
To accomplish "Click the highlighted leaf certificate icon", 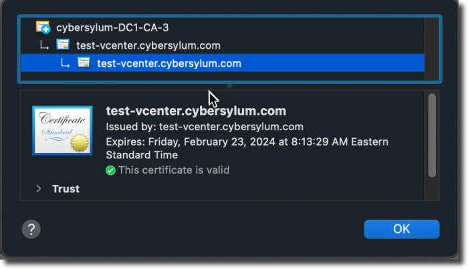I will [84, 63].
